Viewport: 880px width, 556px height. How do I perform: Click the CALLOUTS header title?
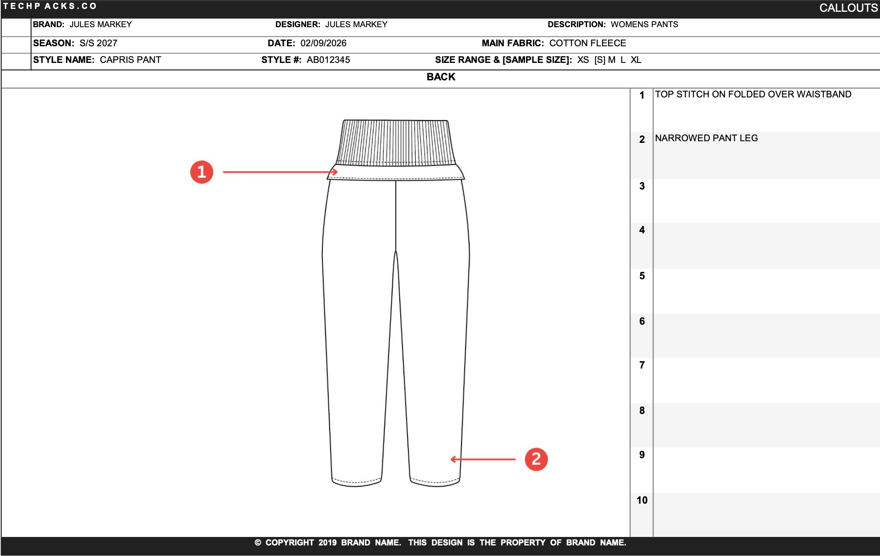pos(848,8)
